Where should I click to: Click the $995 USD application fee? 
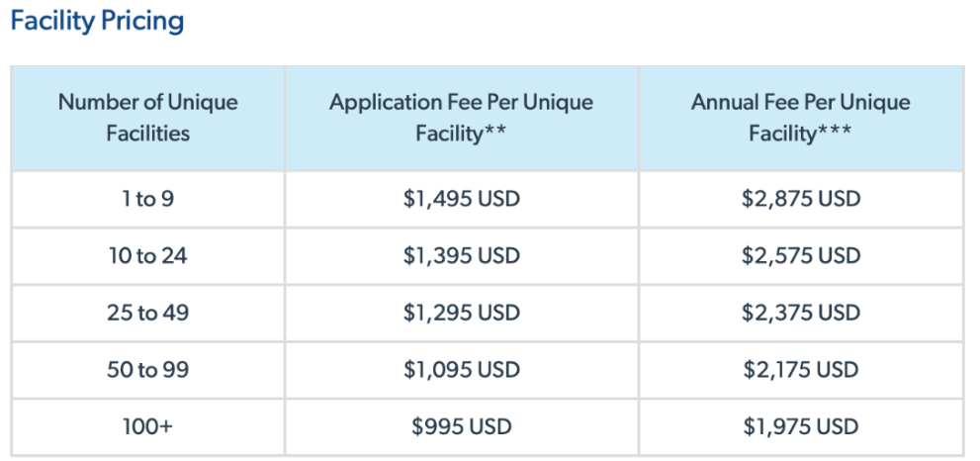tap(461, 427)
